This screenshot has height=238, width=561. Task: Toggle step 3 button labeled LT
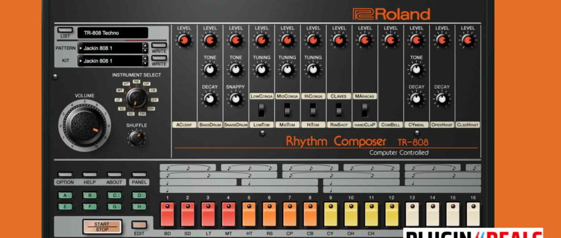point(208,214)
